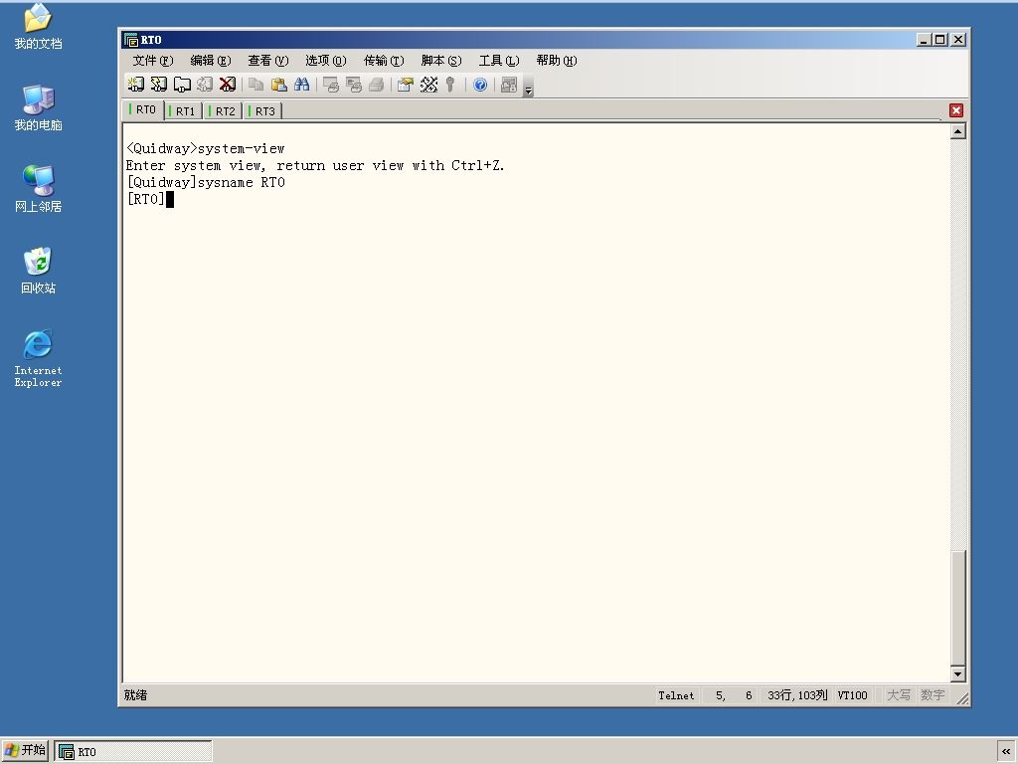Click the Print Selection toolbar icon

[x=354, y=85]
